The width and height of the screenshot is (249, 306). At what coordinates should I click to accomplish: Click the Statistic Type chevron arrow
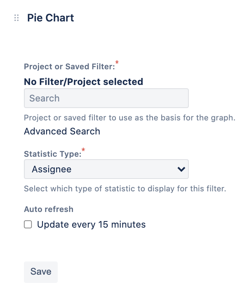[180, 169]
